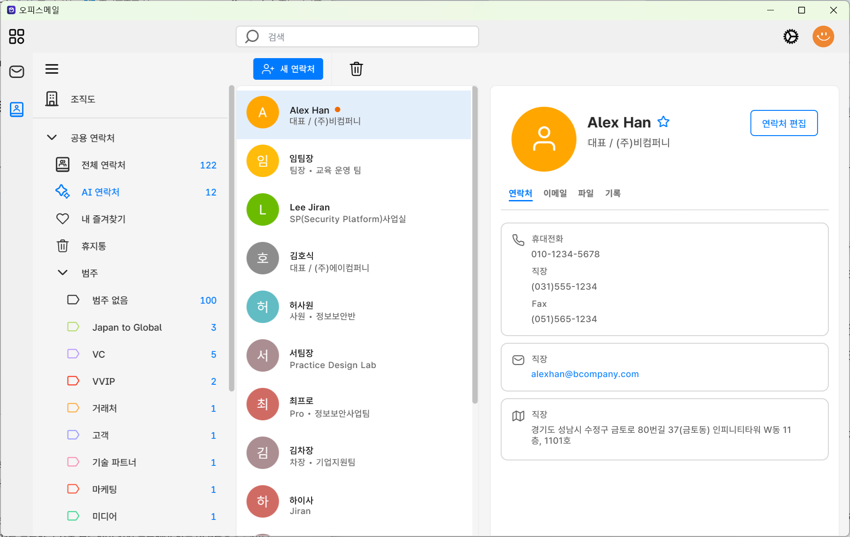Click Fax number (051)565-1234
850x537 pixels.
[x=564, y=319]
